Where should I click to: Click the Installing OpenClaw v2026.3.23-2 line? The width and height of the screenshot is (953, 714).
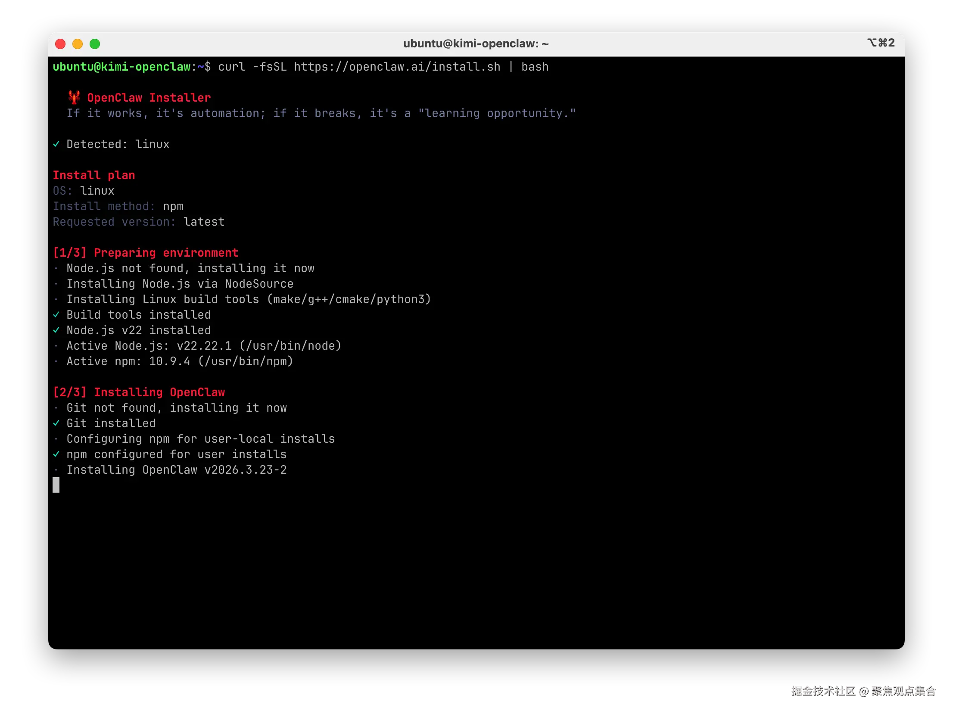176,470
